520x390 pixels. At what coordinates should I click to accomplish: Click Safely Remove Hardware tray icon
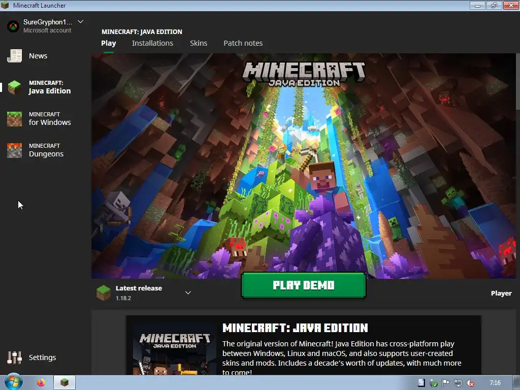tap(433, 383)
